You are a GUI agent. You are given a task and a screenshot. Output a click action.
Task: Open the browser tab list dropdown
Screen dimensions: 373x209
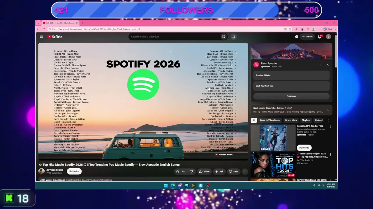coord(38,23)
